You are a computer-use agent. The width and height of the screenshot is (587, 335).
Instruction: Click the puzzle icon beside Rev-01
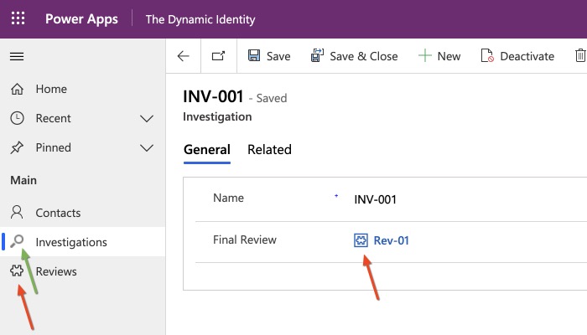pos(361,240)
